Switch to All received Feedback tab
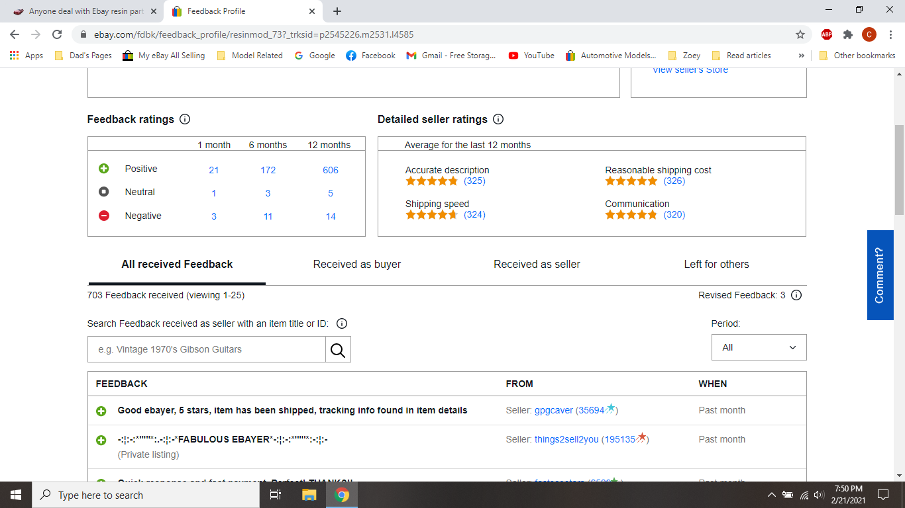The width and height of the screenshot is (905, 508). pos(177,264)
